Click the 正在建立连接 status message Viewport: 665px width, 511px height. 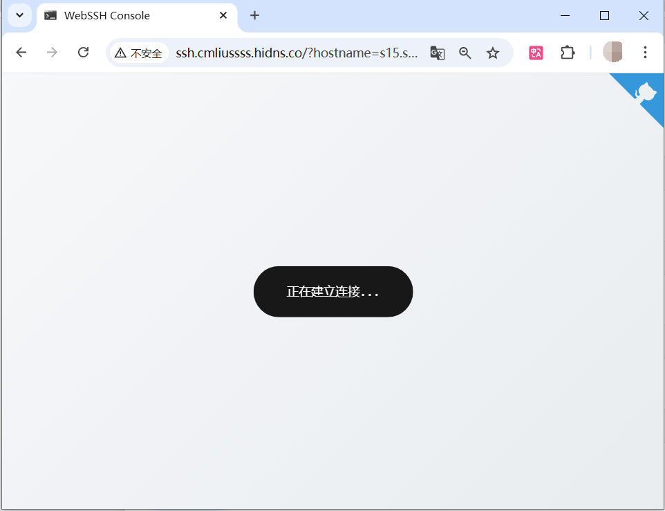pos(332,292)
